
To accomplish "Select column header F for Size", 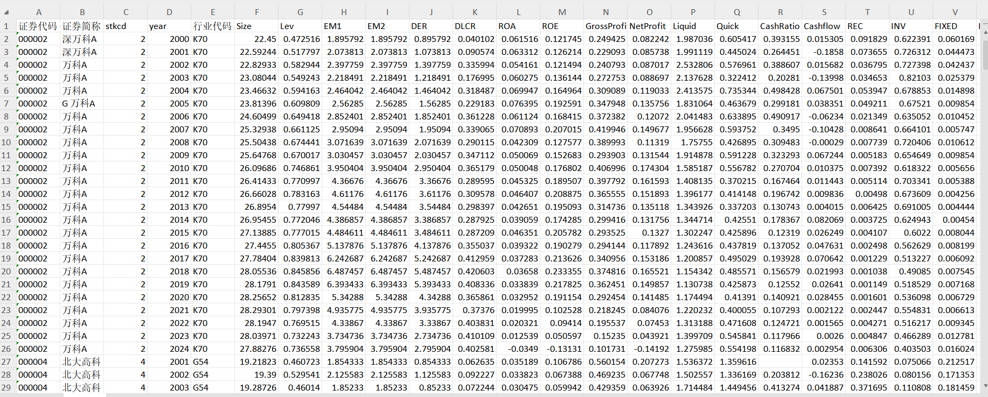I will (256, 12).
